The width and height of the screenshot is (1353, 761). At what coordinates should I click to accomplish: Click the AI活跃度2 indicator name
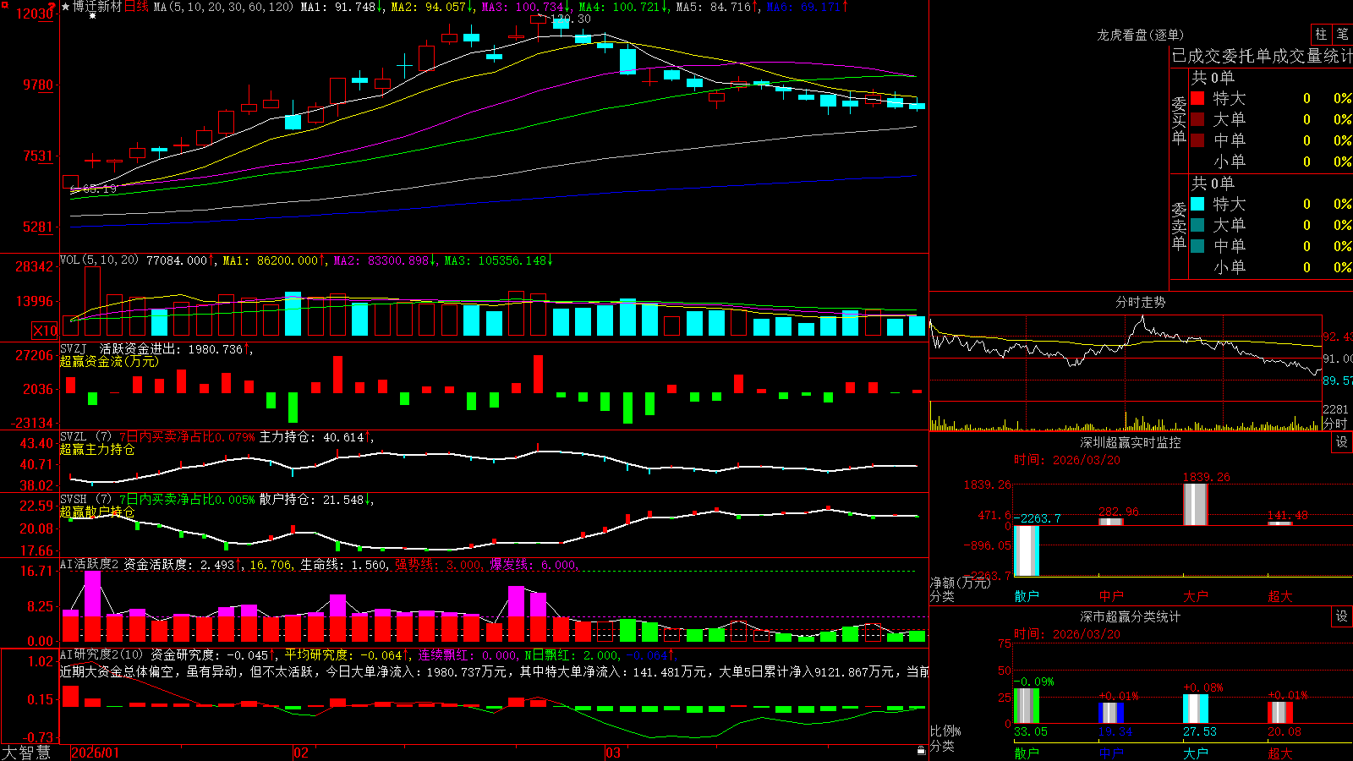(x=90, y=564)
